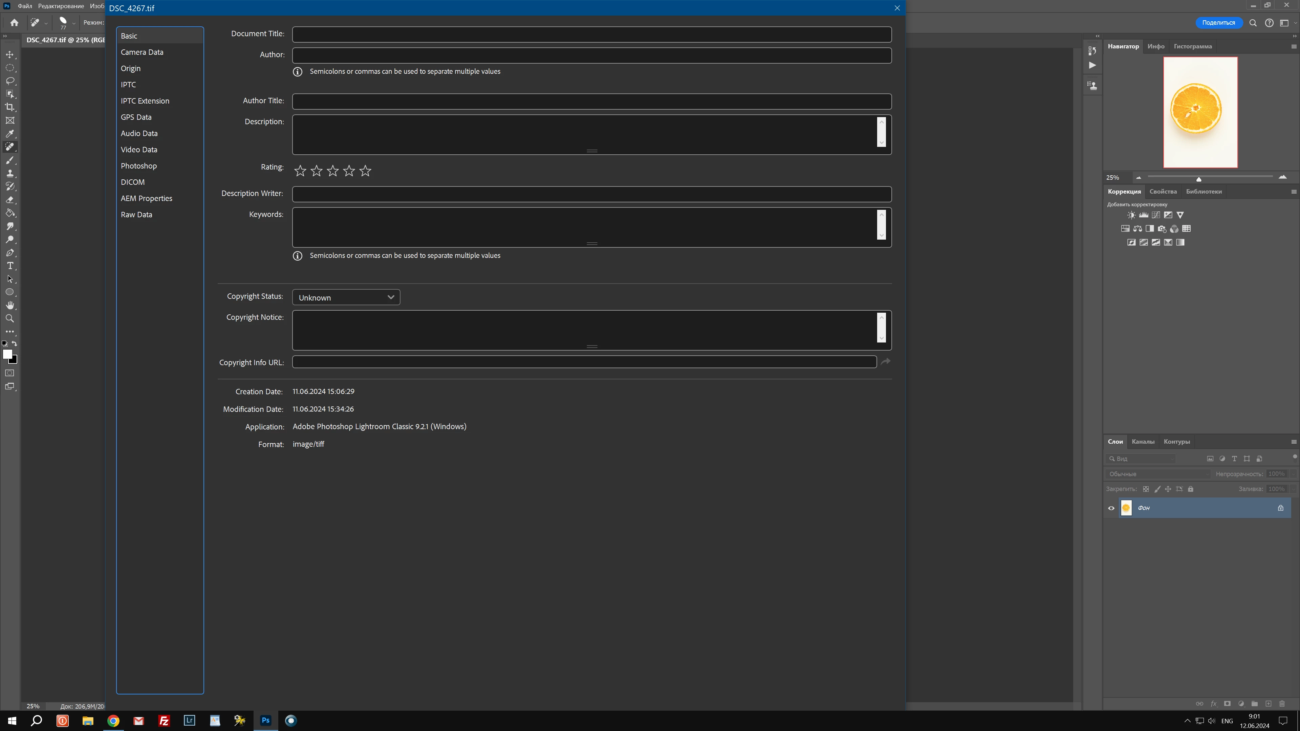
Task: Click the Brightness/Contrast adjustment icon
Action: pyautogui.click(x=1131, y=215)
